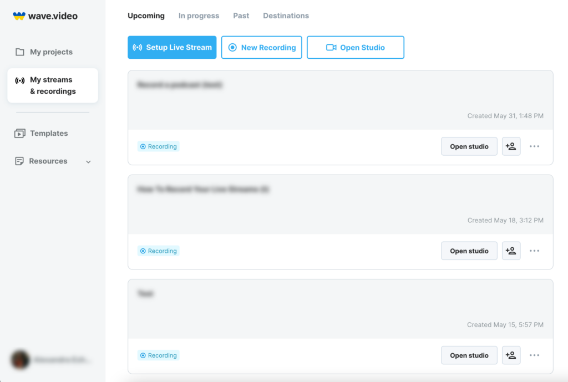This screenshot has height=382, width=568.
Task: Go to My streams & recordings
Action: pos(53,85)
